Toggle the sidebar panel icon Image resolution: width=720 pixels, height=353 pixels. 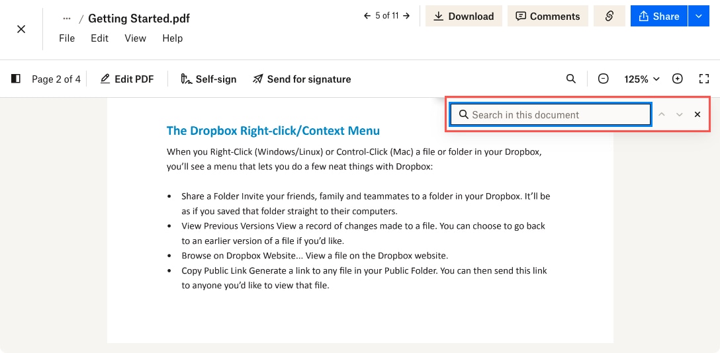16,79
